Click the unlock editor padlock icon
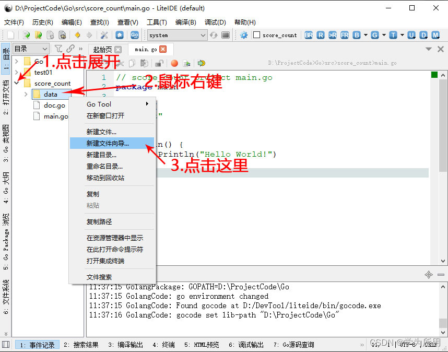The height and width of the screenshot is (352, 448). click(x=160, y=63)
